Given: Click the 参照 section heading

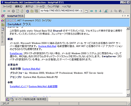Looking at the screenshot, I should (10, 82).
